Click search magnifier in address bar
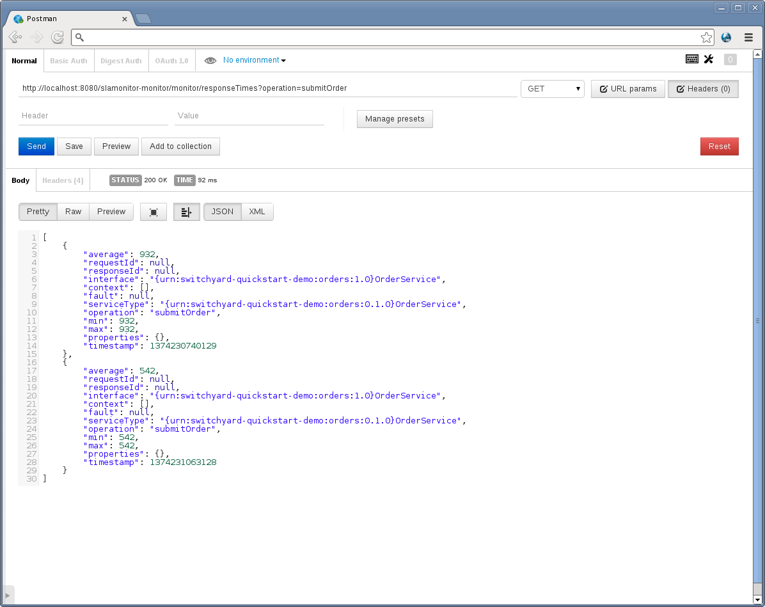Viewport: 765px width, 607px height. [79, 38]
